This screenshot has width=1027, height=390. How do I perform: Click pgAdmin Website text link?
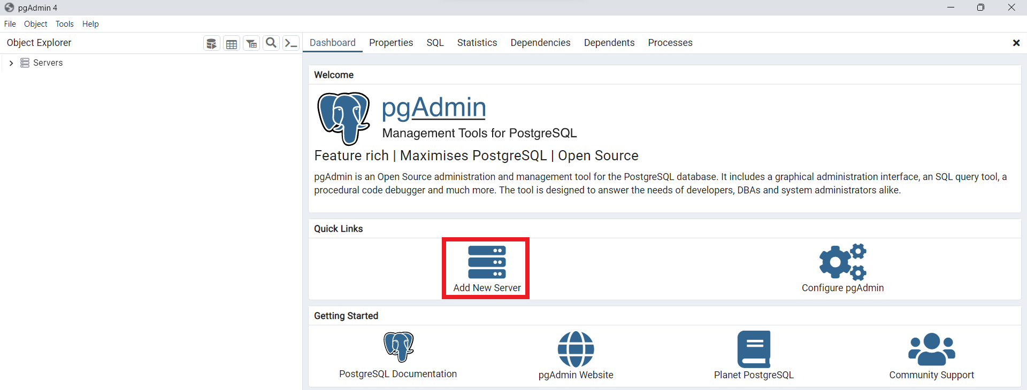coord(576,375)
